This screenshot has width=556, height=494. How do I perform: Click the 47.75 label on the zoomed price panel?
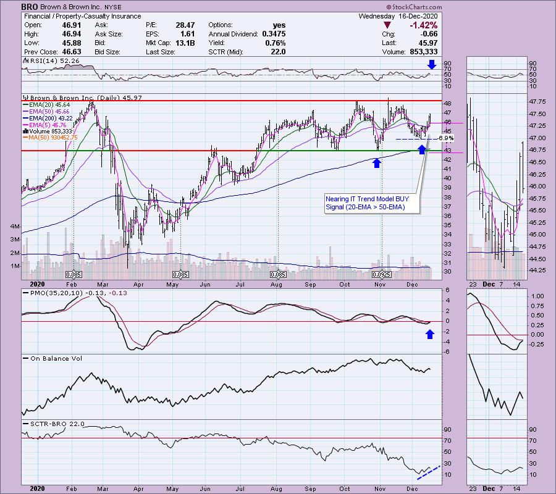[537, 102]
